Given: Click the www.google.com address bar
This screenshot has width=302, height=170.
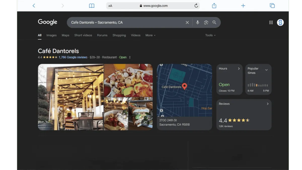Looking at the screenshot, I should pos(153,6).
